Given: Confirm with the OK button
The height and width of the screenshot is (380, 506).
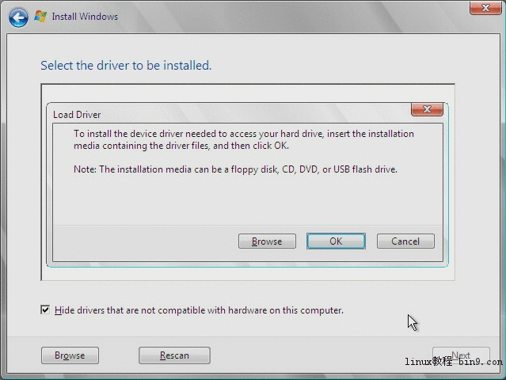Looking at the screenshot, I should point(336,241).
